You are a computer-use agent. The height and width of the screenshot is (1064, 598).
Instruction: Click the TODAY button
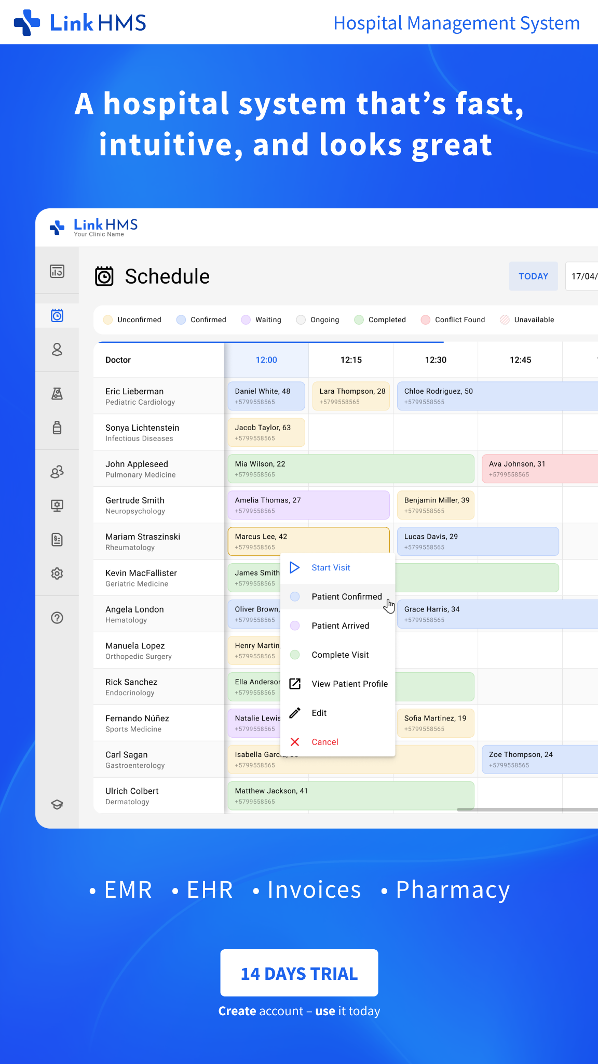[x=534, y=276]
